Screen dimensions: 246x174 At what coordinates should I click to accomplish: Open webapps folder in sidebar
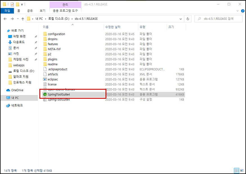17,65
